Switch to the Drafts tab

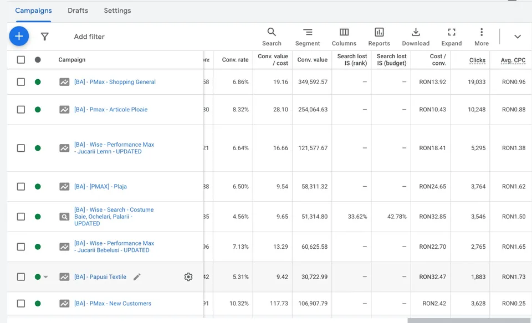click(78, 11)
